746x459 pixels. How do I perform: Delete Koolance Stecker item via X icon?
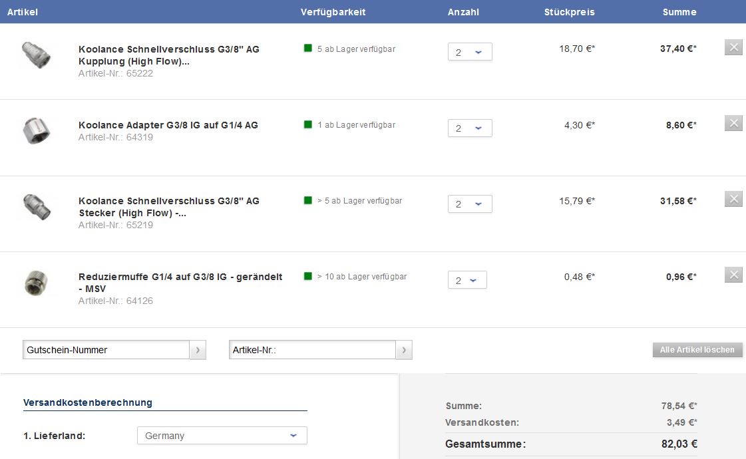tap(733, 199)
